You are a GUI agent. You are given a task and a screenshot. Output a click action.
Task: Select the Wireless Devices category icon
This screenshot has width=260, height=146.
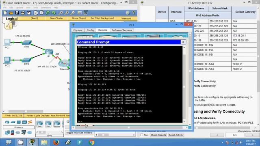24,122
